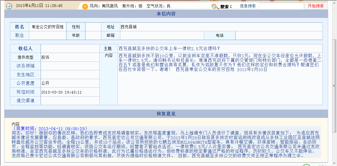Click the 信息搜索 search type option
The height and width of the screenshot is (166, 337).
[x=248, y=6]
